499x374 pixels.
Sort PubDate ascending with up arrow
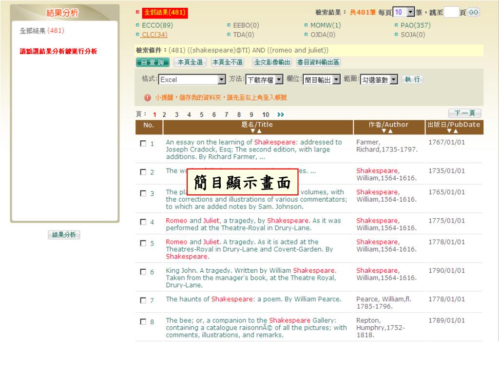point(456,131)
